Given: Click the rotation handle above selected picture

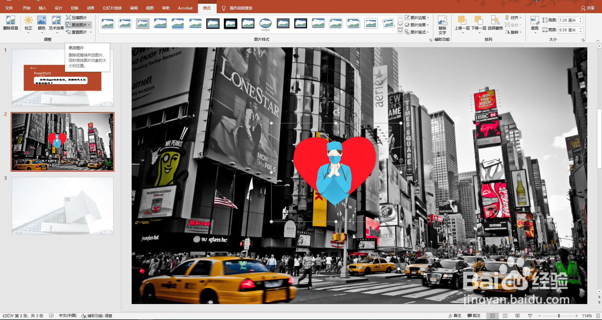Looking at the screenshot, I should click(x=336, y=112).
